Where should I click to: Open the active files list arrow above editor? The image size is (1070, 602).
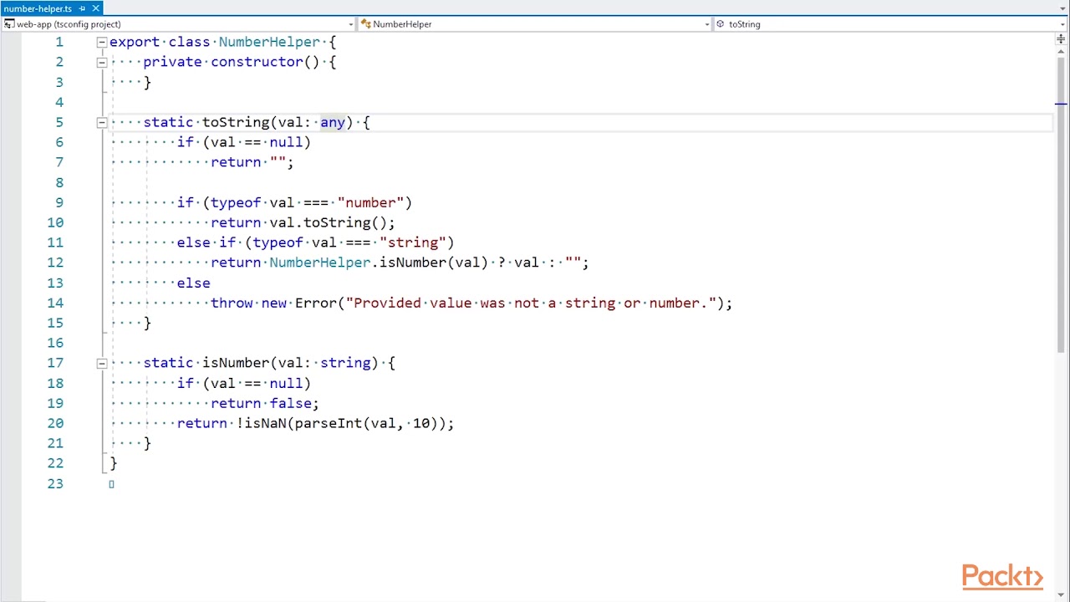pyautogui.click(x=1062, y=9)
